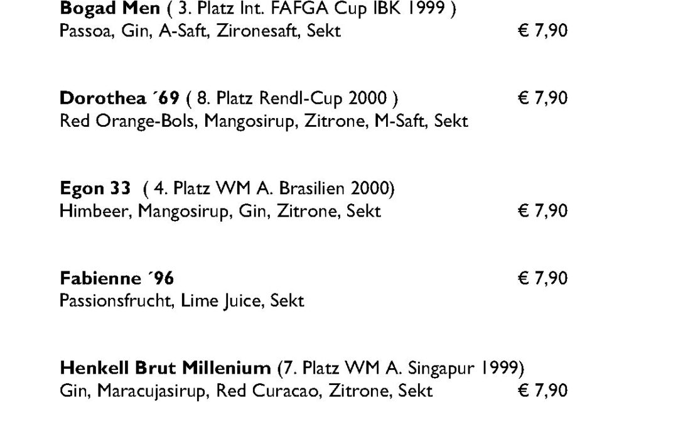
Task: Click the ingredients line starting with Passoa
Action: tap(200, 31)
